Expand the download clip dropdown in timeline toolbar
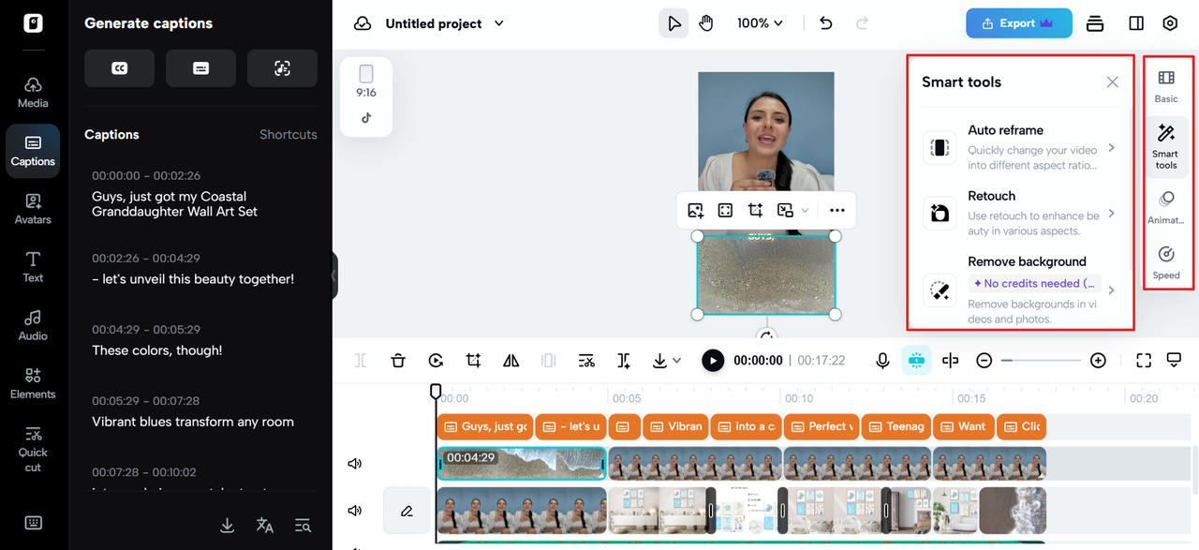 tap(677, 361)
